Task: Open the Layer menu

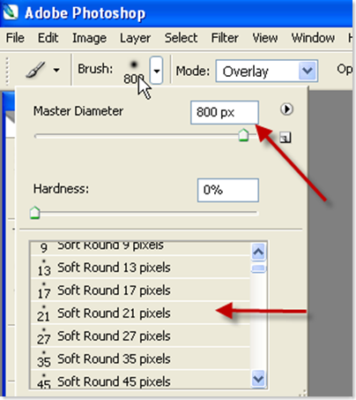Action: pyautogui.click(x=135, y=38)
